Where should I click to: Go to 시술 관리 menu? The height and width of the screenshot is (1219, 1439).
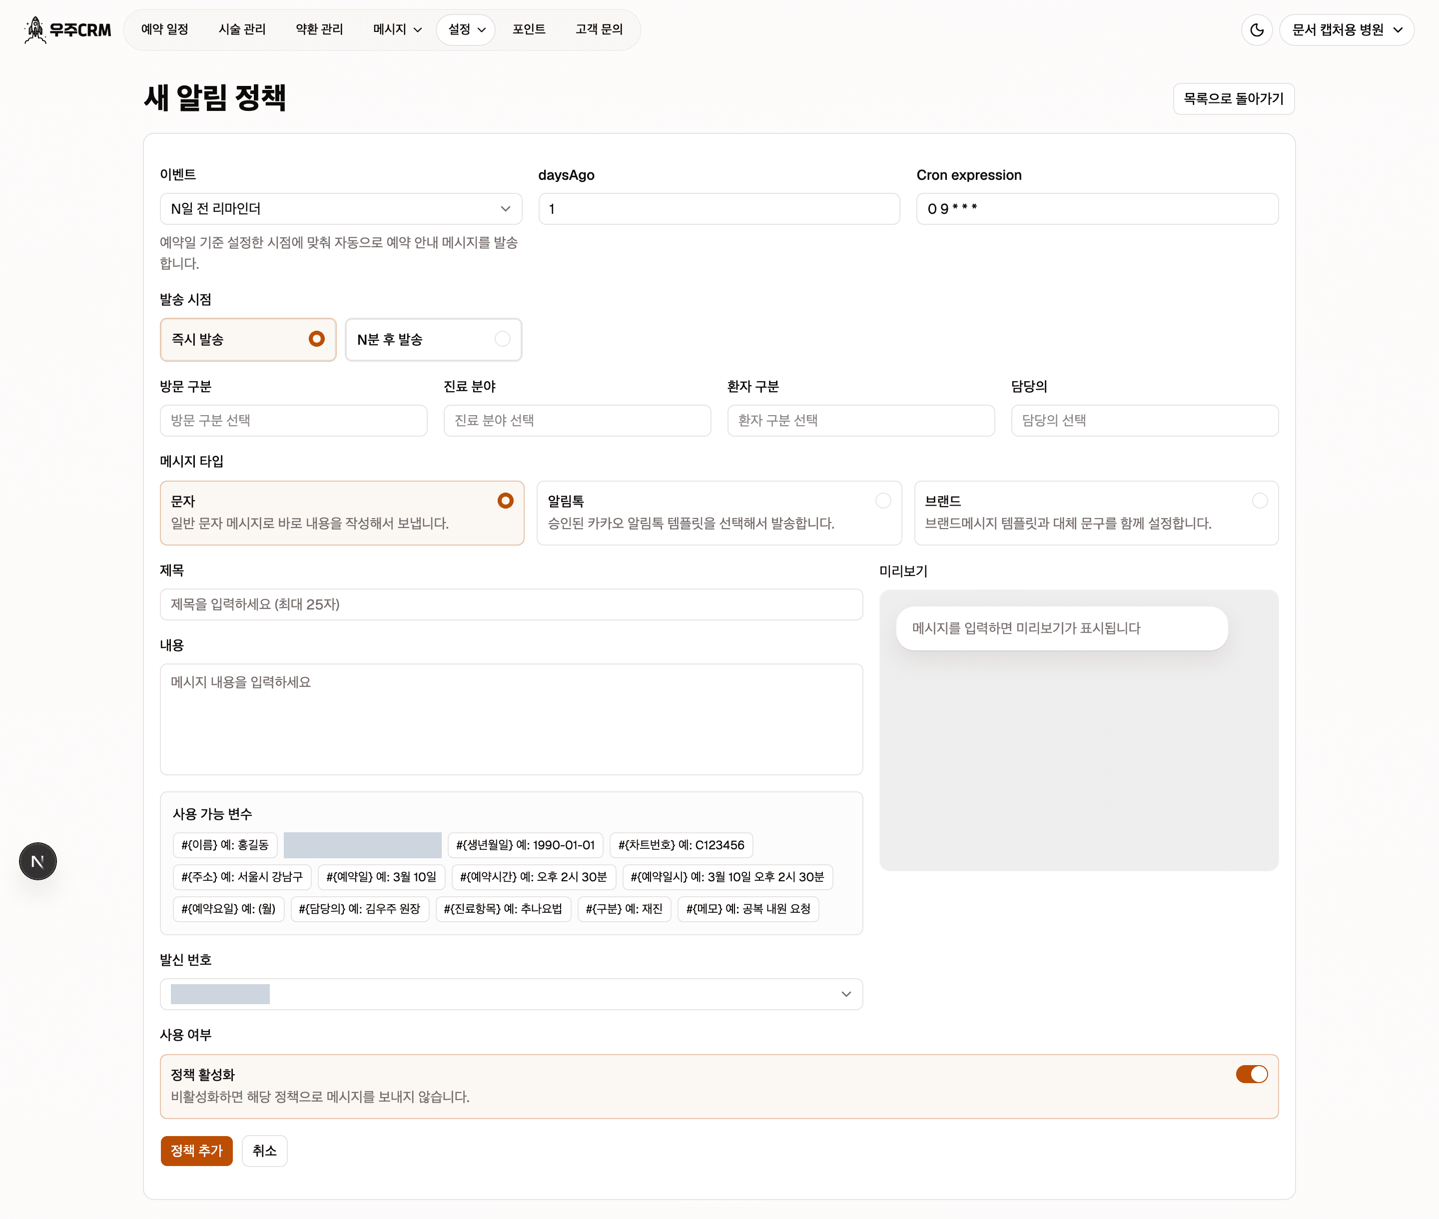pos(242,29)
